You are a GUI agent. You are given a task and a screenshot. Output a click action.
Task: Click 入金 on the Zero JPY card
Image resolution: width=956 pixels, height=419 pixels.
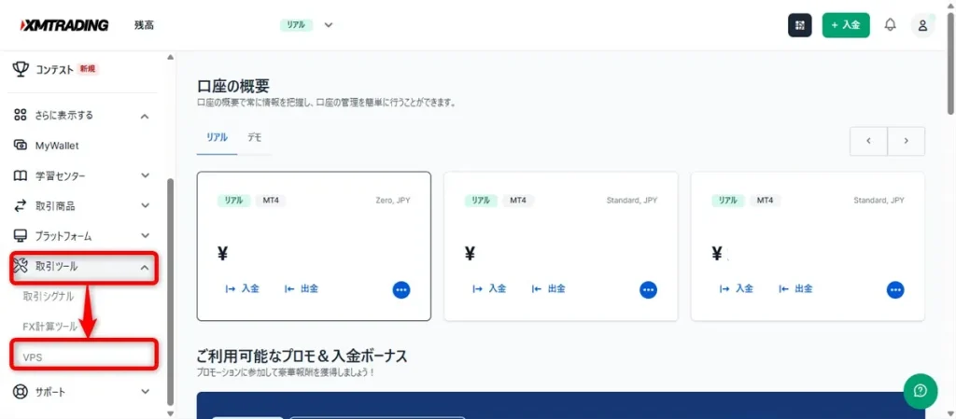click(243, 288)
